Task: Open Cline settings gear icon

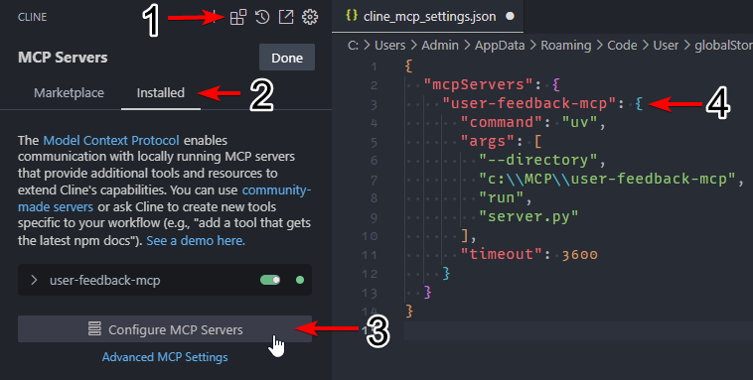Action: tap(310, 17)
